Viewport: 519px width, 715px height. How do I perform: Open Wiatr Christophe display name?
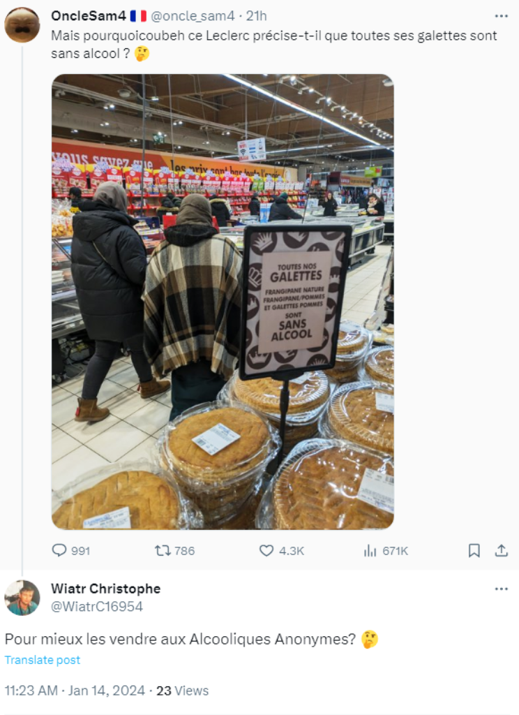pos(106,589)
